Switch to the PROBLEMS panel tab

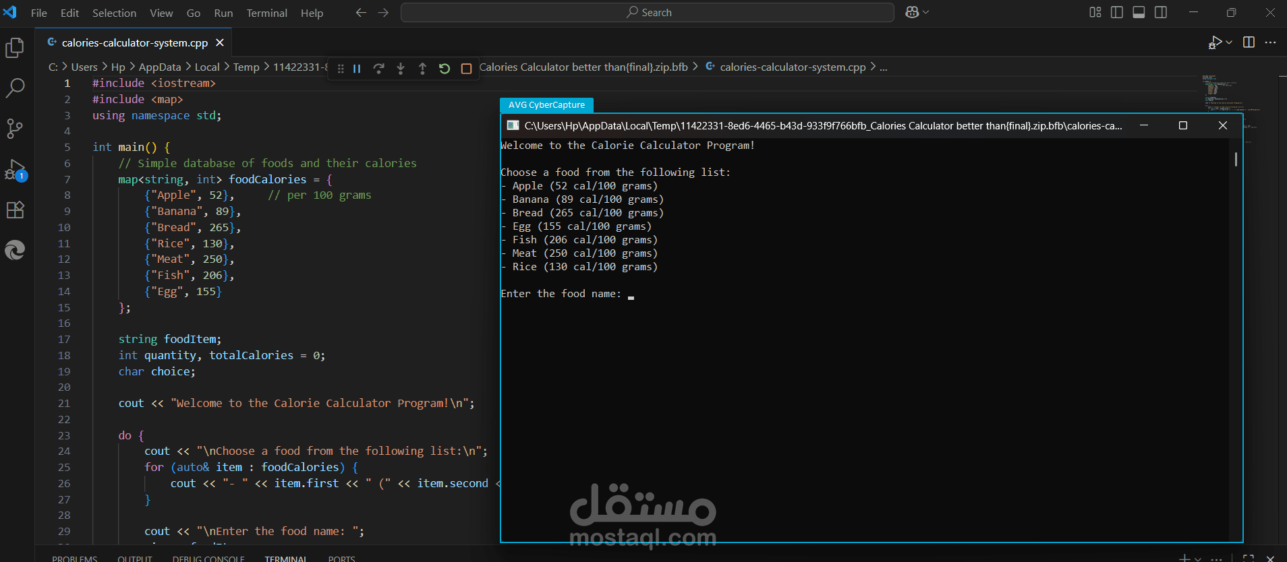[74, 559]
